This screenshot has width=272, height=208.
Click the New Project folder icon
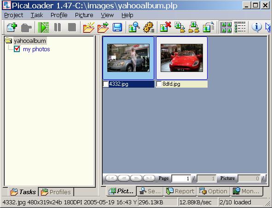pyautogui.click(x=89, y=27)
